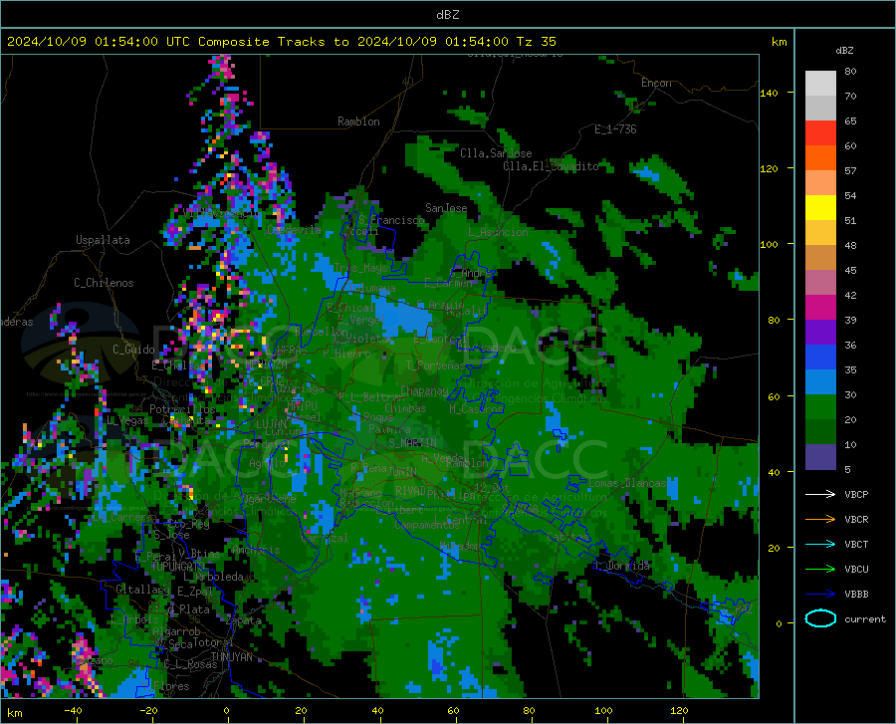Click the Tres_Mayo map label

(360, 268)
